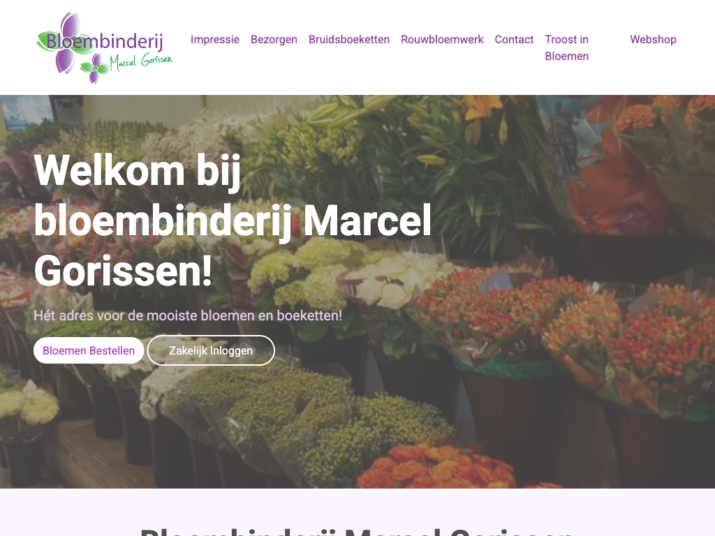The height and width of the screenshot is (536, 715).
Task: Open the Bruidsboeketten page
Action: click(x=349, y=40)
